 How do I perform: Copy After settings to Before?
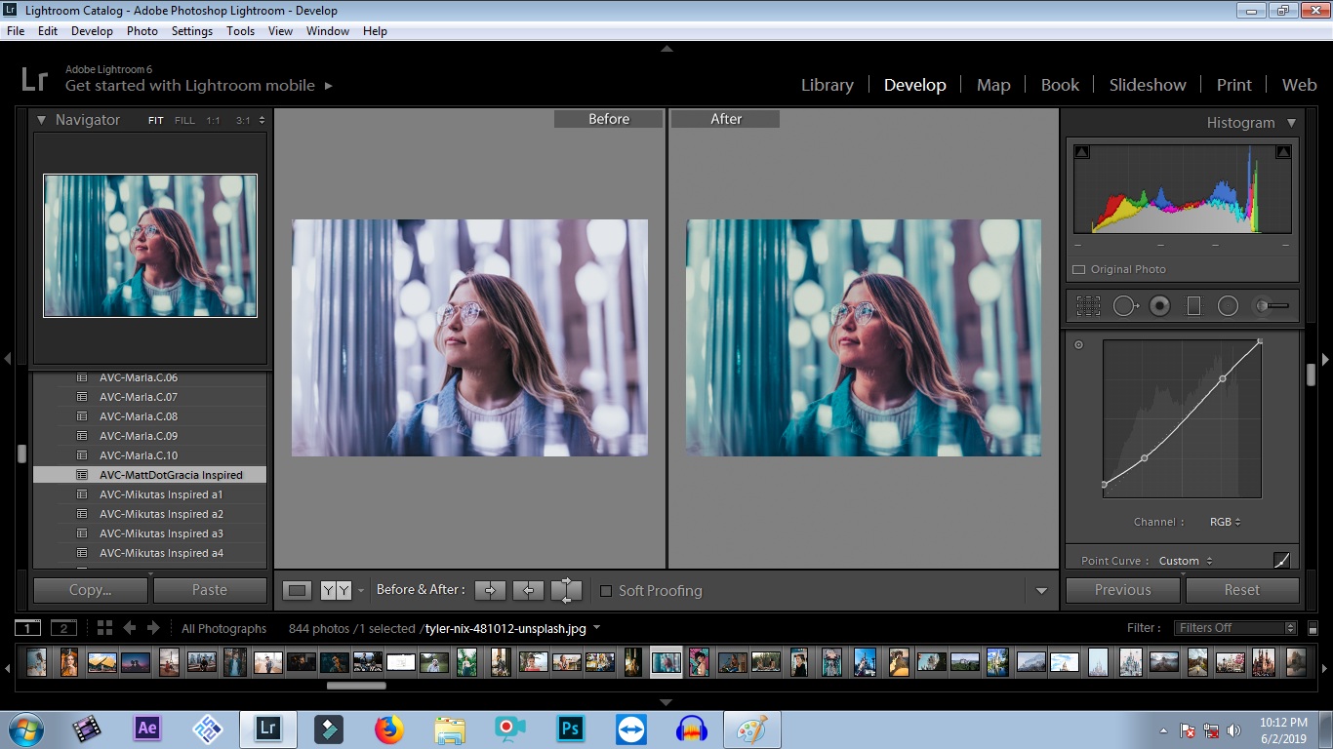click(528, 590)
